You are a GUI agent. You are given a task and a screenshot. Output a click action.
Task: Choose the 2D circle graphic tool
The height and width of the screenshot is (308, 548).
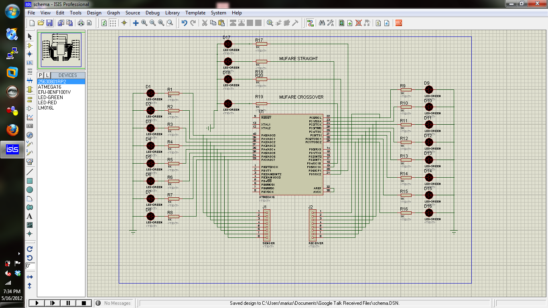[30, 190]
